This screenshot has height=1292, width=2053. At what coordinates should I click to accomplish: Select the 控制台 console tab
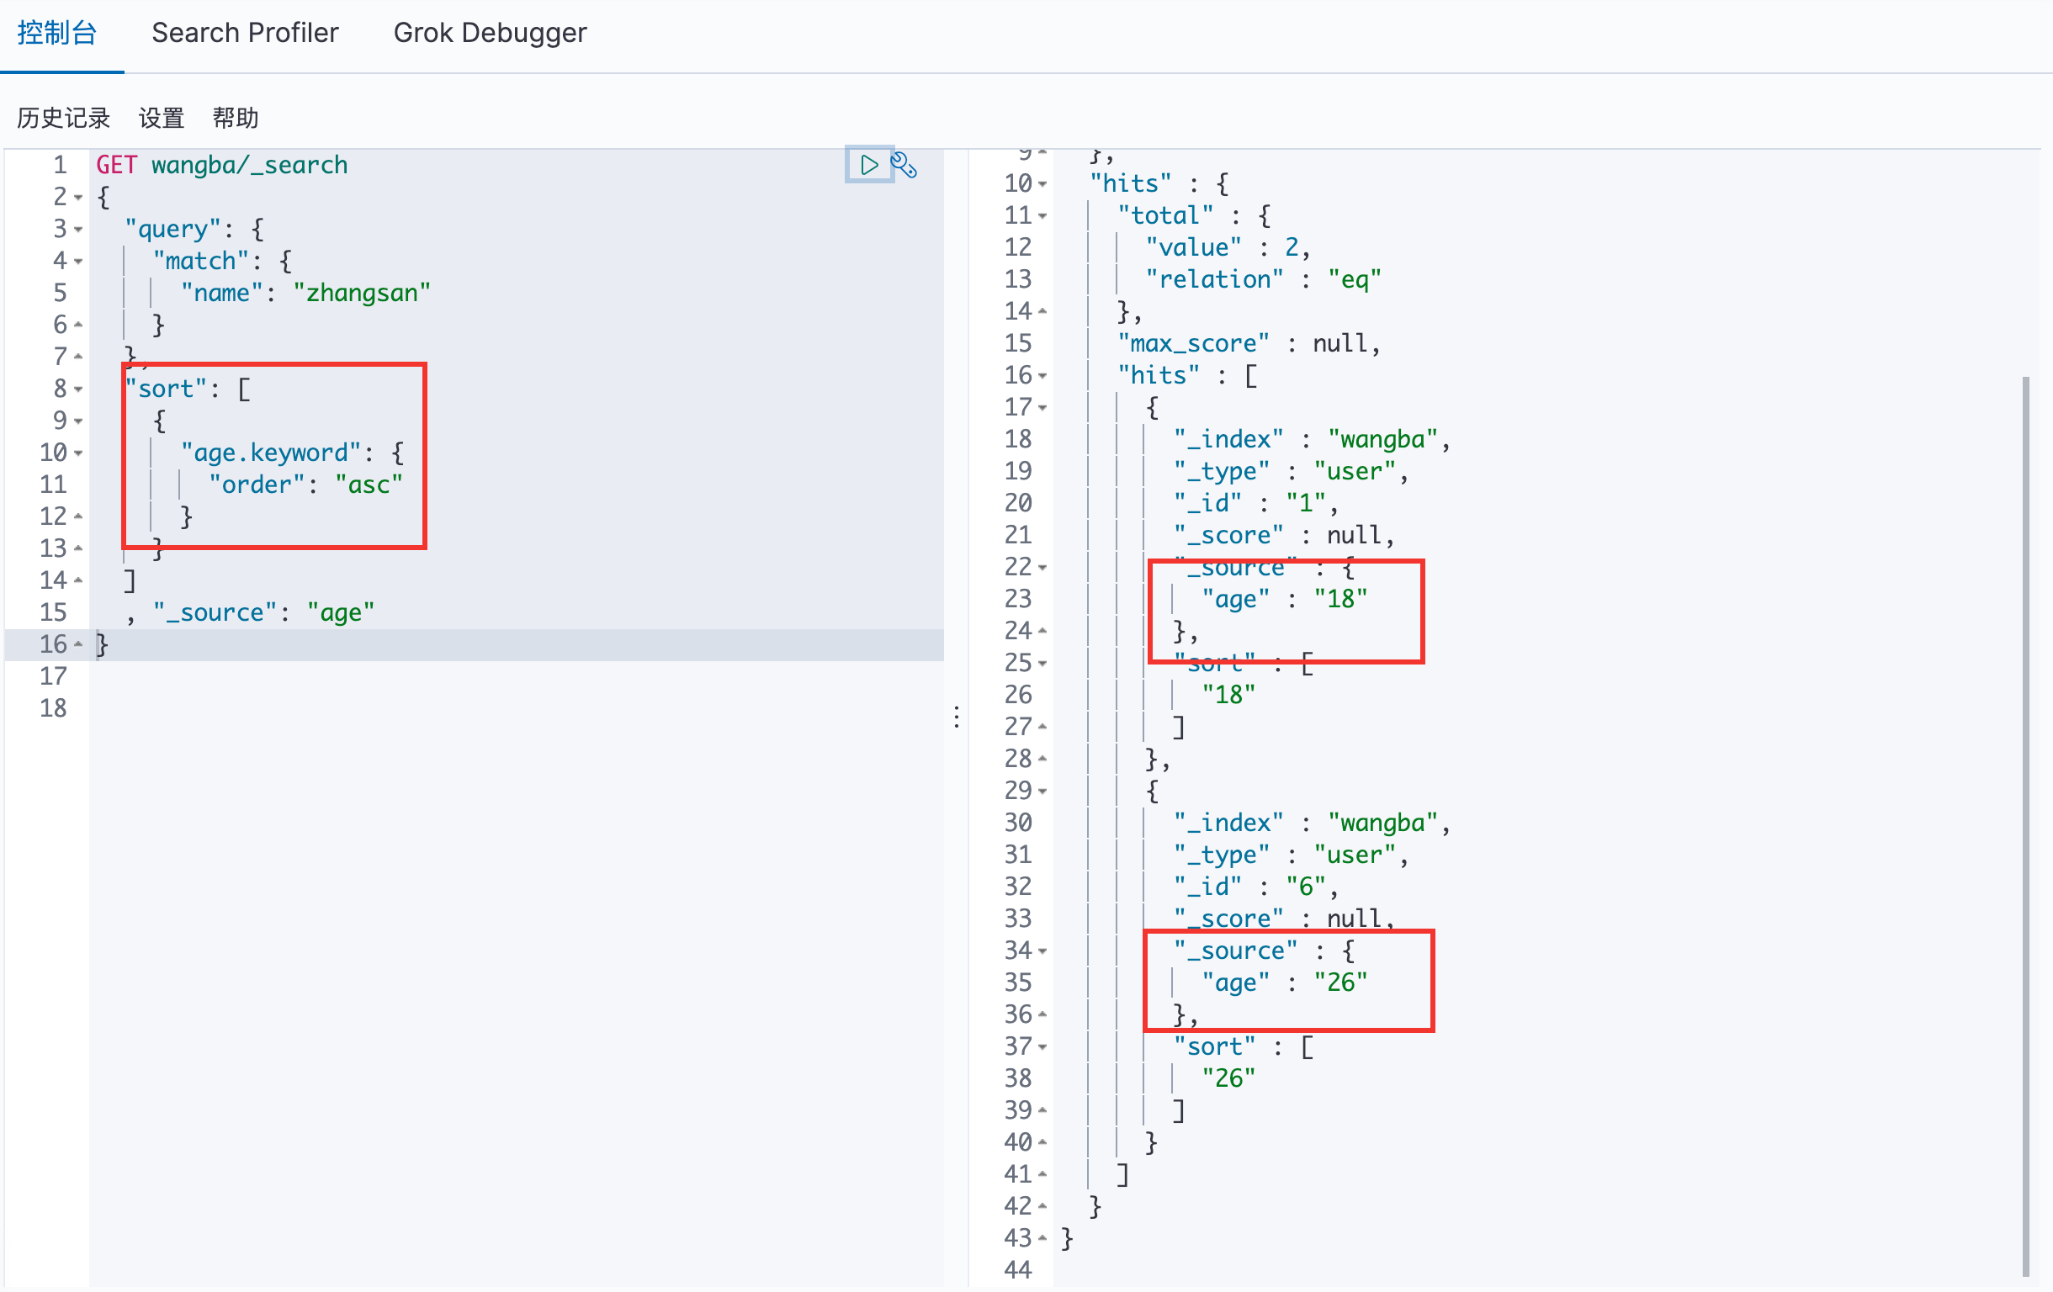coord(57,33)
